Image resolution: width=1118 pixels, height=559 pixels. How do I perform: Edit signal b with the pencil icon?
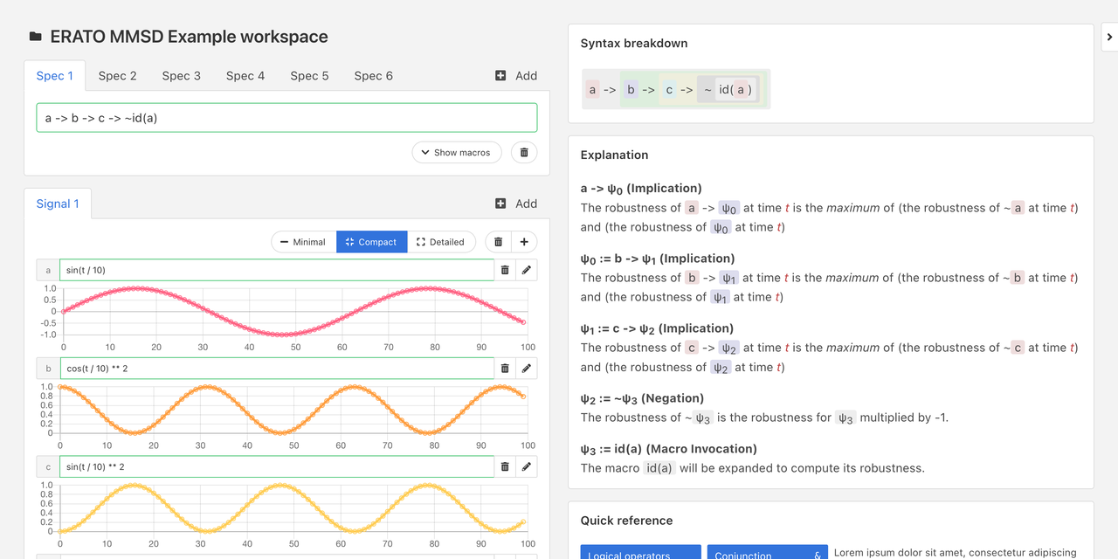pyautogui.click(x=527, y=369)
